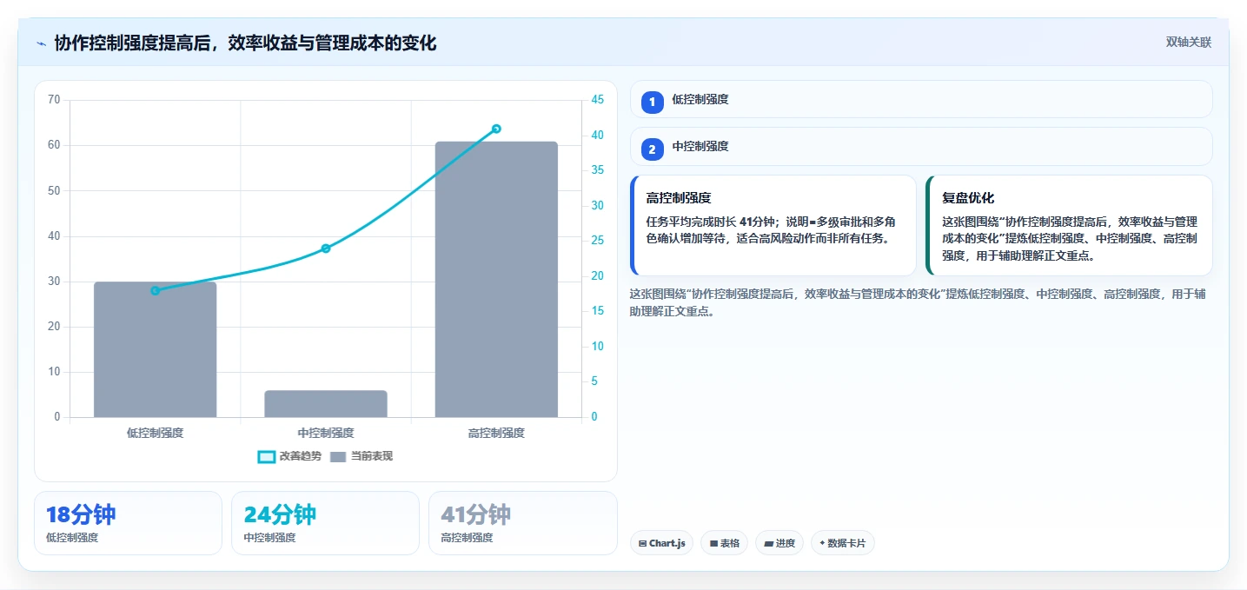Click the 低控制强度 bar in chart
Image resolution: width=1247 pixels, height=590 pixels.
tap(155, 349)
